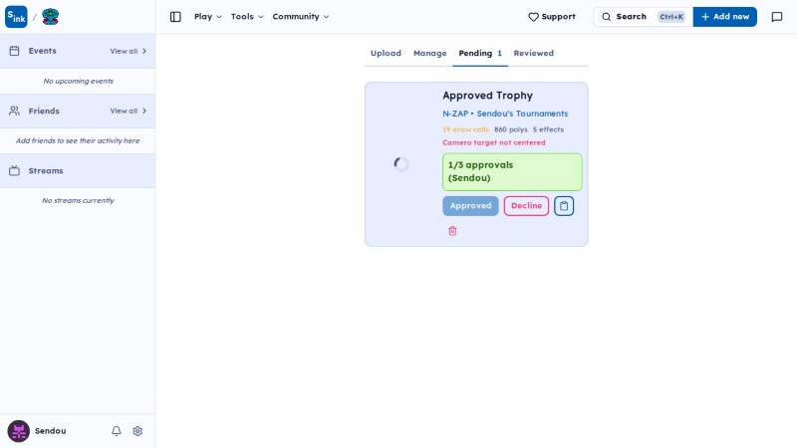797x448 pixels.
Task: Click the Add new button
Action: click(725, 17)
